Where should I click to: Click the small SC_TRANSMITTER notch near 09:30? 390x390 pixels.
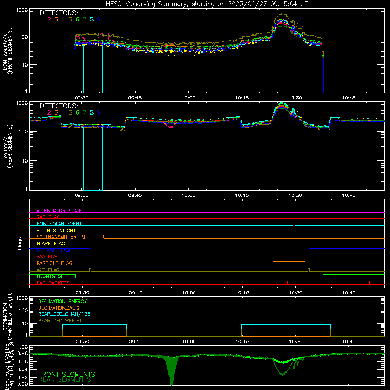click(84, 237)
